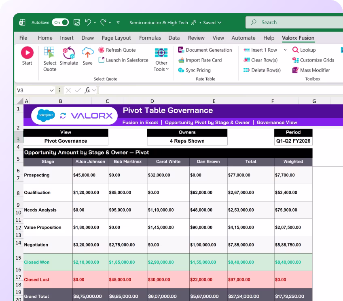The height and width of the screenshot is (301, 343).
Task: Click Semiconductor & High Tech file name
Action: (159, 23)
